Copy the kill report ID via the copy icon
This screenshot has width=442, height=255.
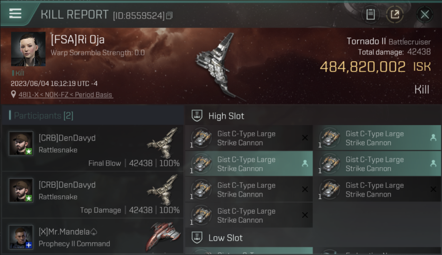(x=169, y=16)
